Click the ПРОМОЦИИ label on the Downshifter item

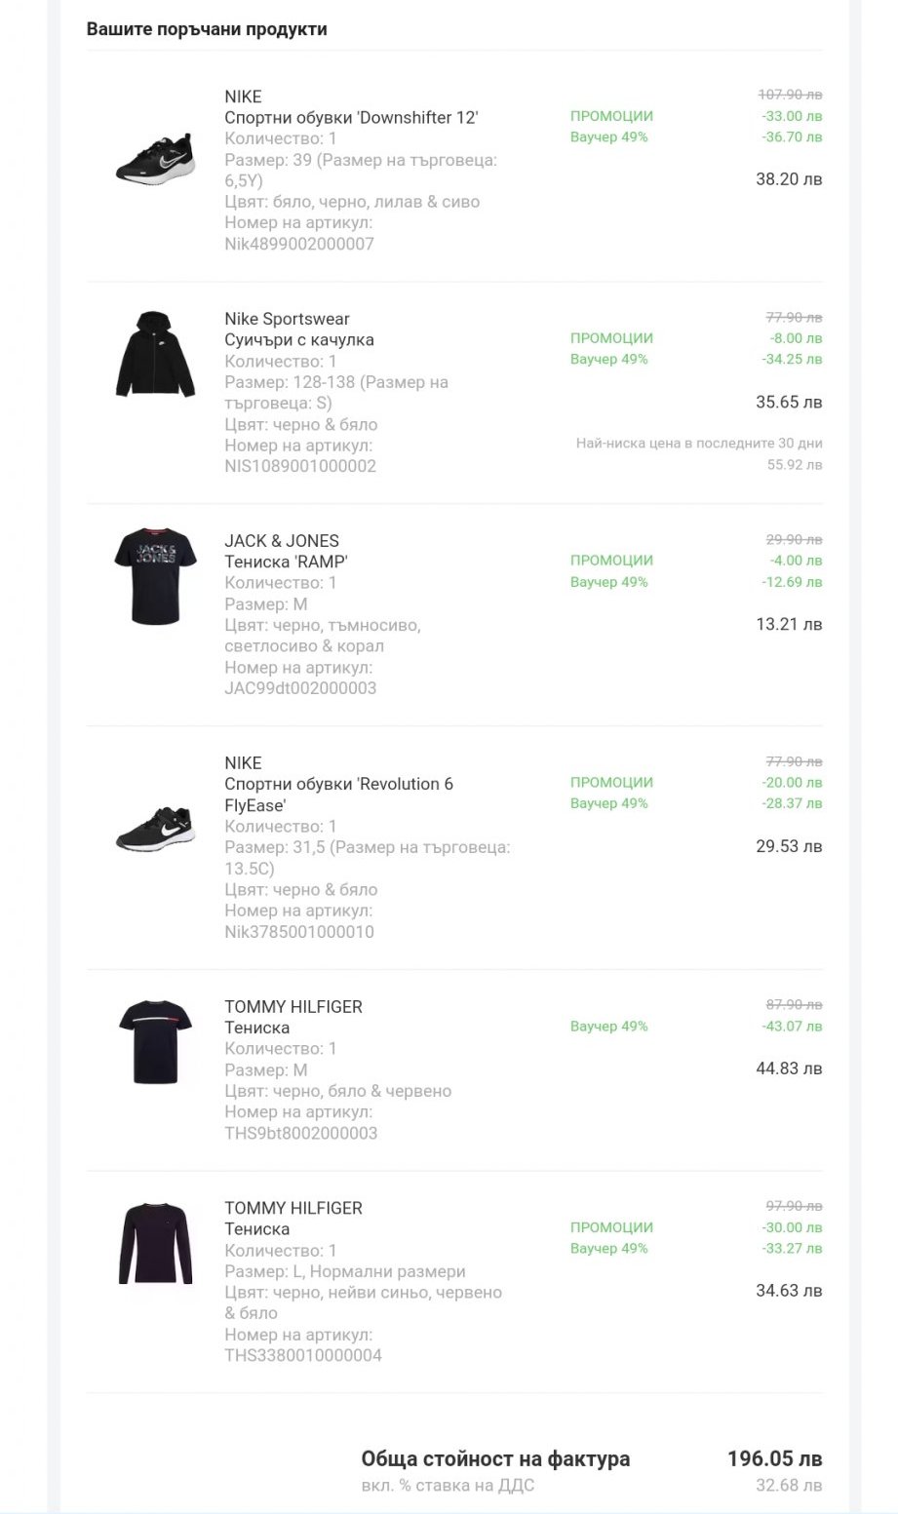[611, 116]
